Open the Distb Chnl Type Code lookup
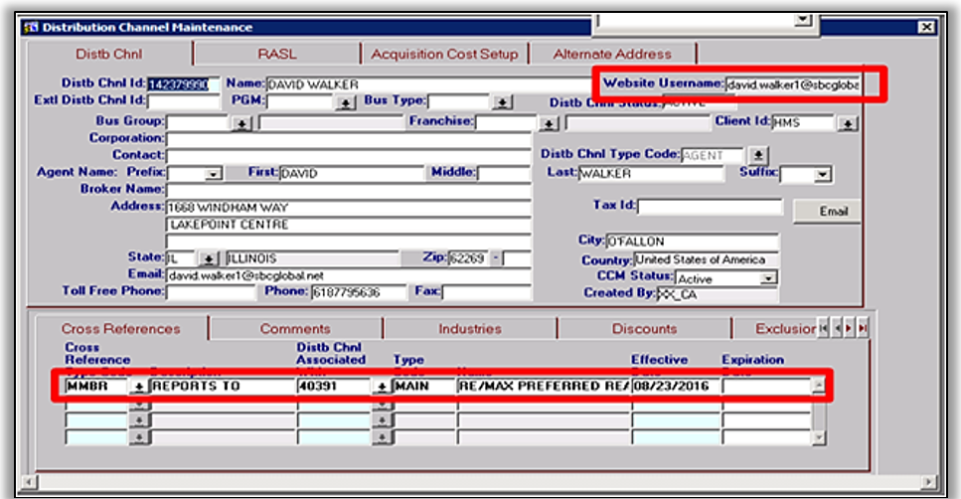The image size is (961, 499). coord(758,155)
